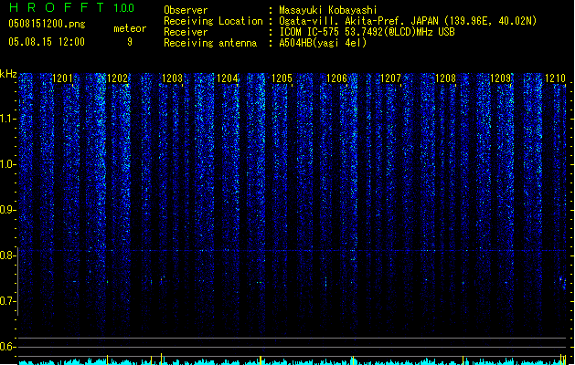Click the 0.9 kHz axis label
575x365 pixels.
click(7, 210)
